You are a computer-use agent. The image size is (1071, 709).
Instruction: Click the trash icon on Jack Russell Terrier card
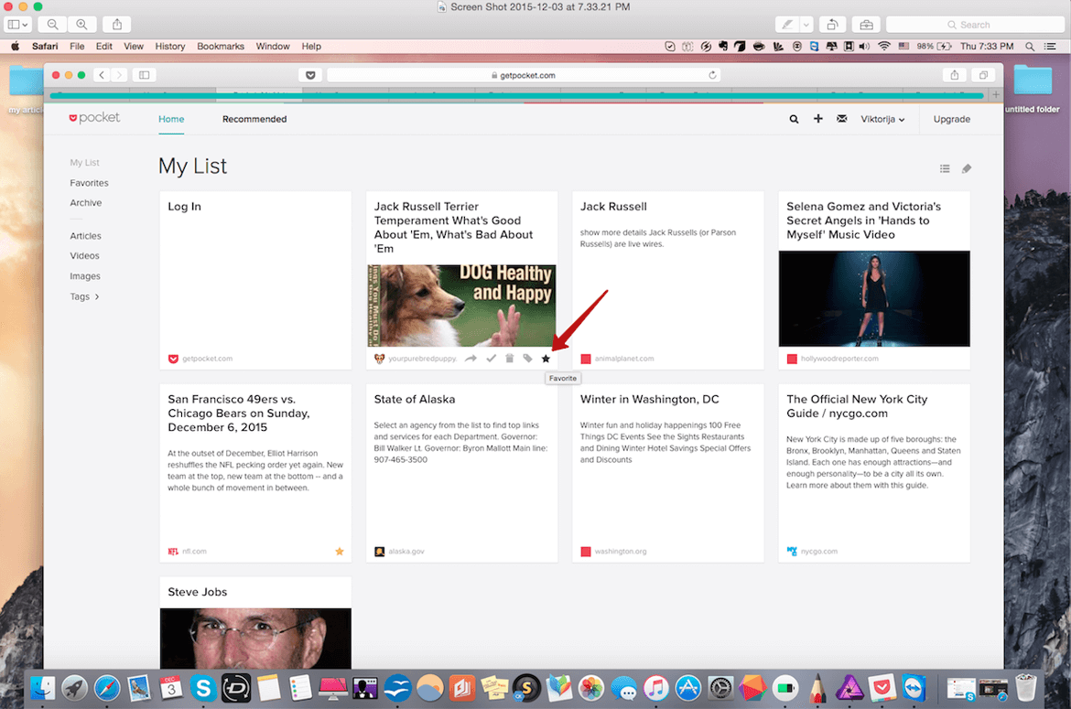point(509,359)
